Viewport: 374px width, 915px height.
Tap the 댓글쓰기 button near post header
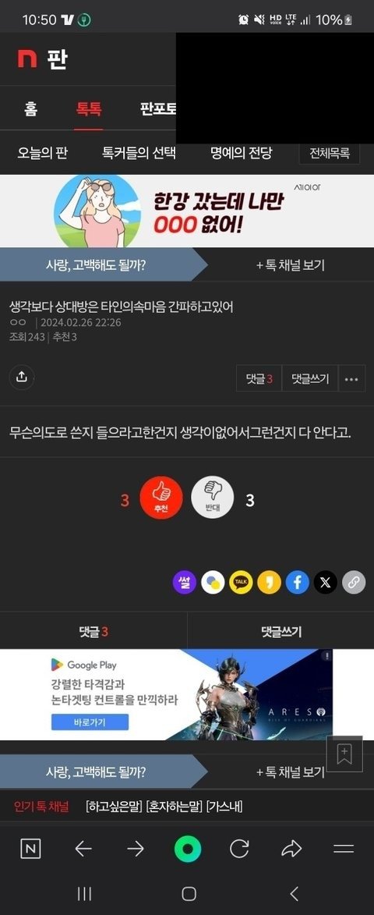(310, 379)
